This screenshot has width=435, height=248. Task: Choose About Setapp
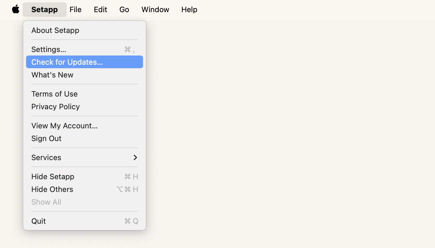[x=85, y=30]
